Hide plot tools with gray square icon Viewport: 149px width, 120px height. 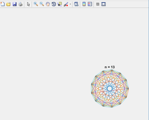(98, 4)
